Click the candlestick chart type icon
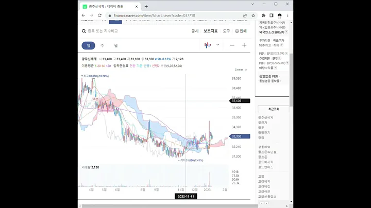This screenshot has width=371, height=208. point(208,45)
